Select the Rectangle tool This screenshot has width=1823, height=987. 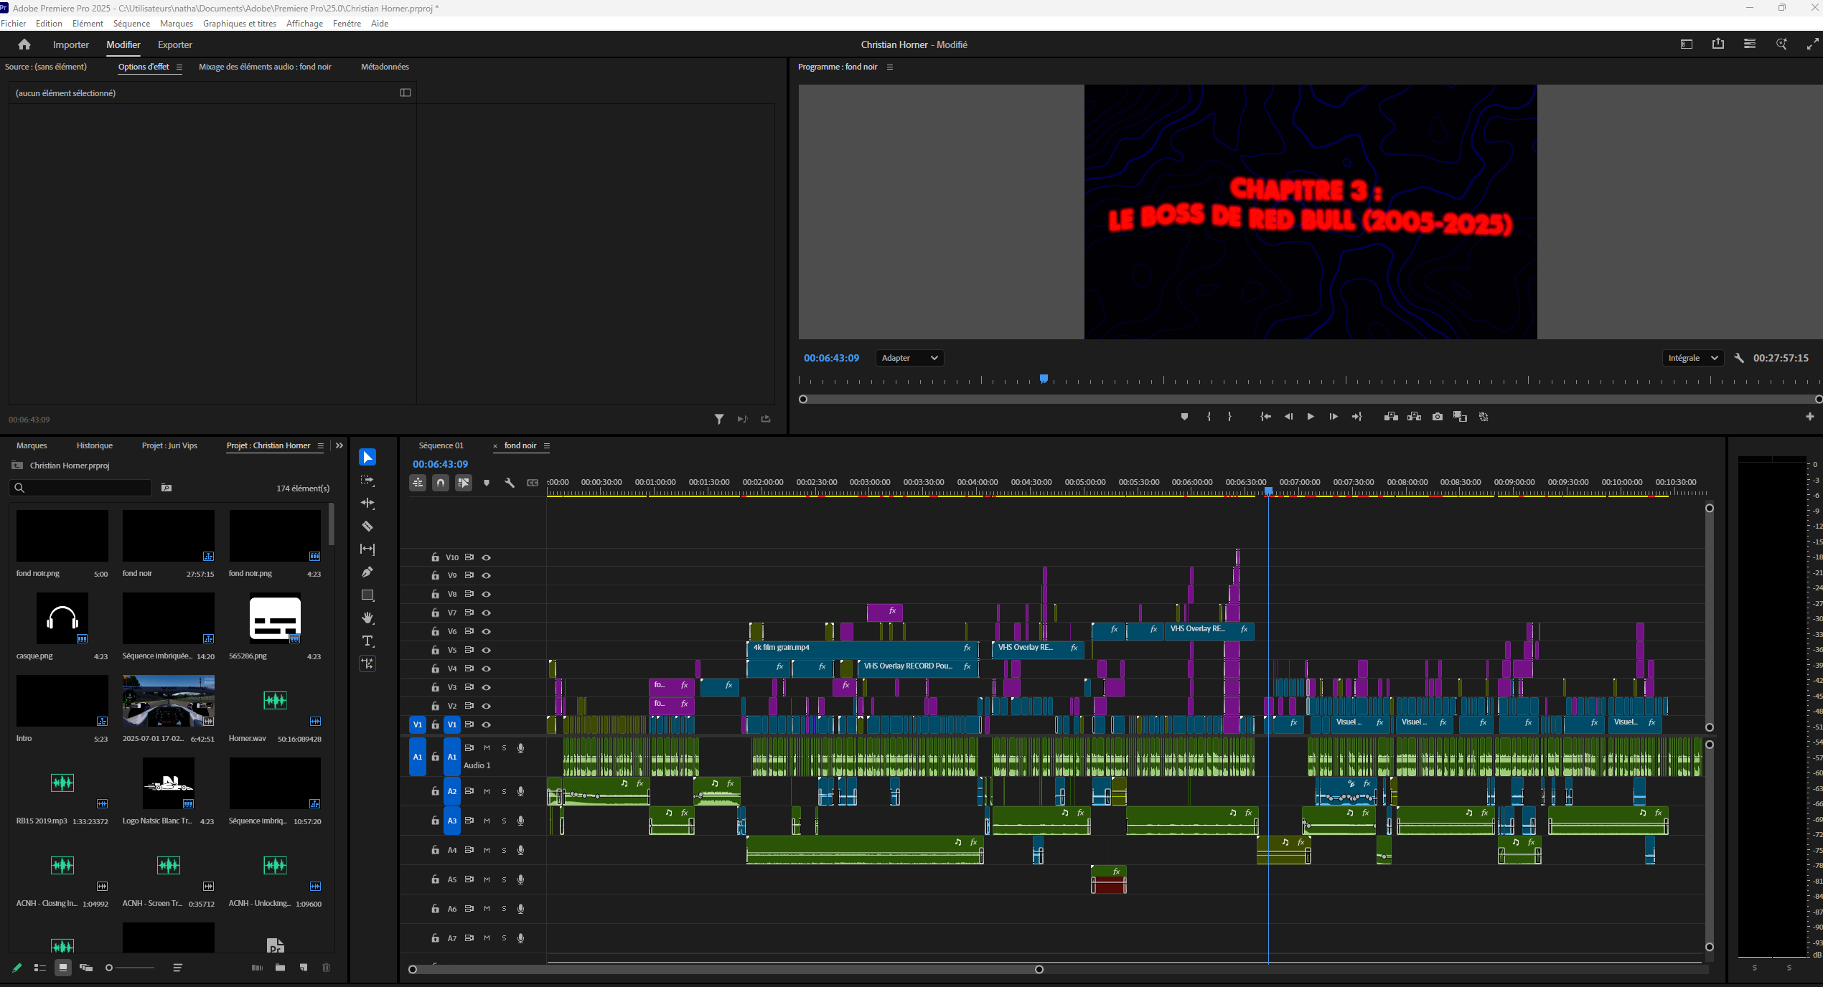pos(367,595)
